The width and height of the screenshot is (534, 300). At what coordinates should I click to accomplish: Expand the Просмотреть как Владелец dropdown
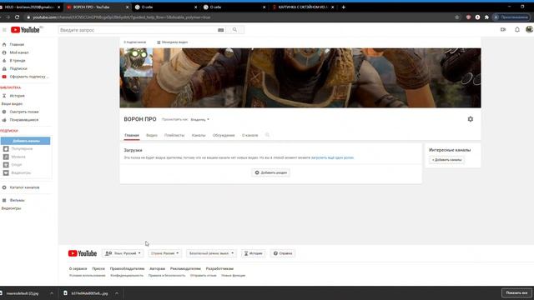click(x=200, y=119)
